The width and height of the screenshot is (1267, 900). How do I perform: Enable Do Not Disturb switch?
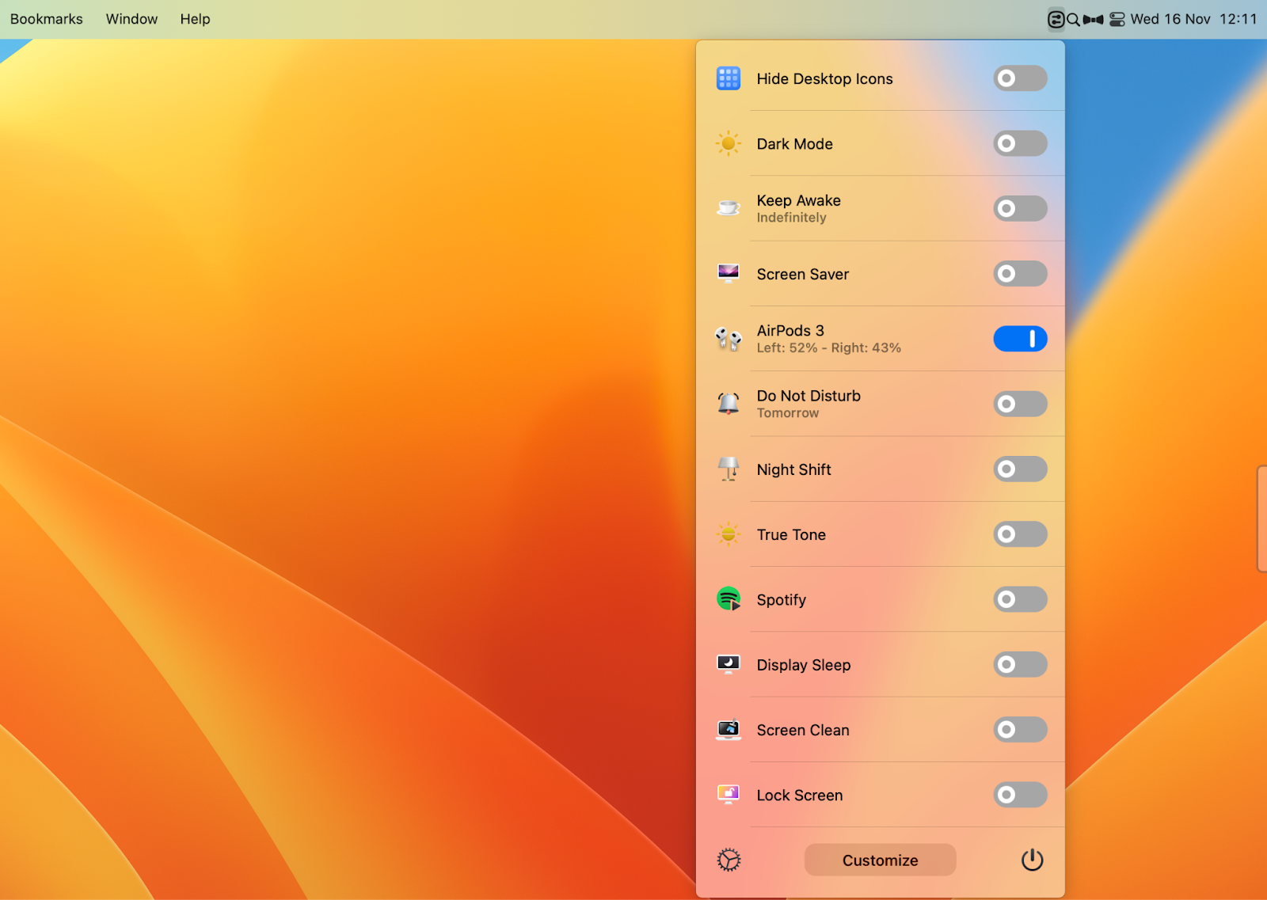tap(1020, 404)
